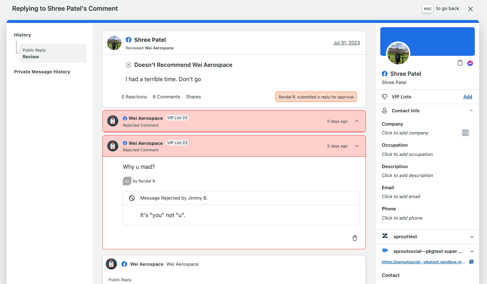The width and height of the screenshot is (487, 284).
Task: Click the RR initials avatar by Randal R.
Action: click(127, 181)
